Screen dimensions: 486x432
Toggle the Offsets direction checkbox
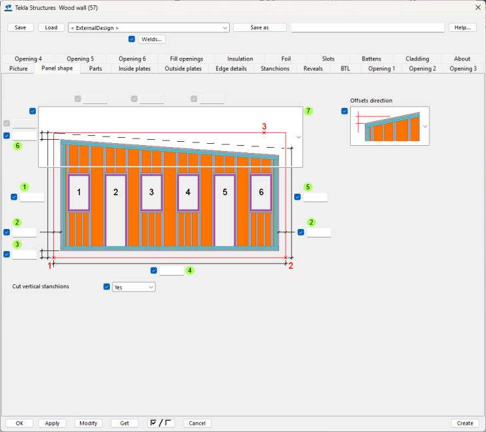tap(345, 111)
